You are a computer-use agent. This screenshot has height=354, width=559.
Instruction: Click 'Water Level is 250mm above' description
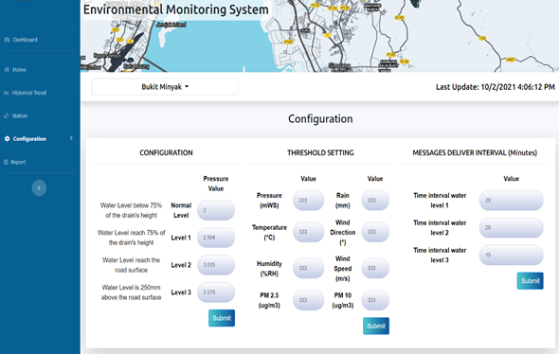tap(131, 292)
